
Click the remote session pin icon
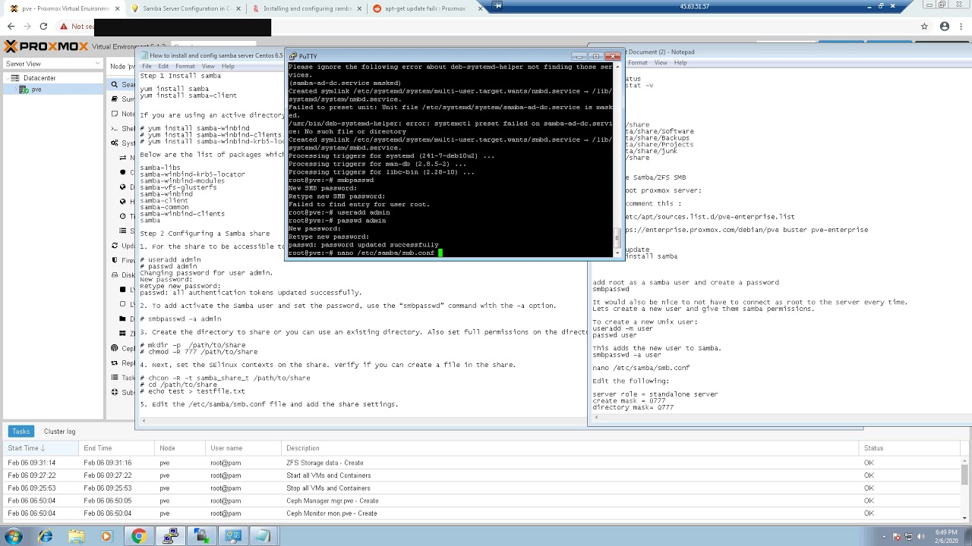498,6
